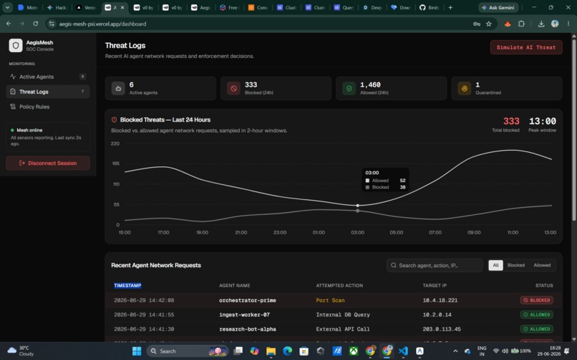Viewport: 577px width, 360px height.
Task: Open Microsoft Edge from the taskbar
Action: point(287,351)
